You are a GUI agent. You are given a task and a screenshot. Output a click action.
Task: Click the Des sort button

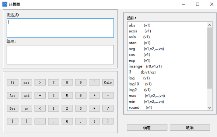click(x=13, y=109)
